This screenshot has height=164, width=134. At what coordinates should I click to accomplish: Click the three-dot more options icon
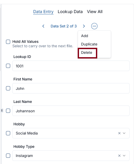tap(94, 26)
